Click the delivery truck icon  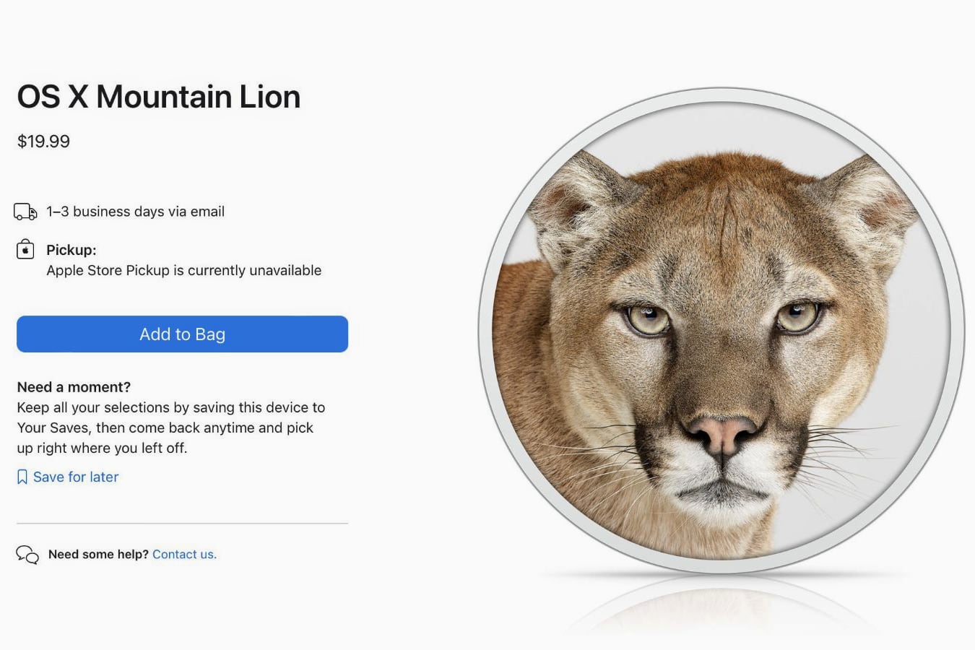[25, 212]
